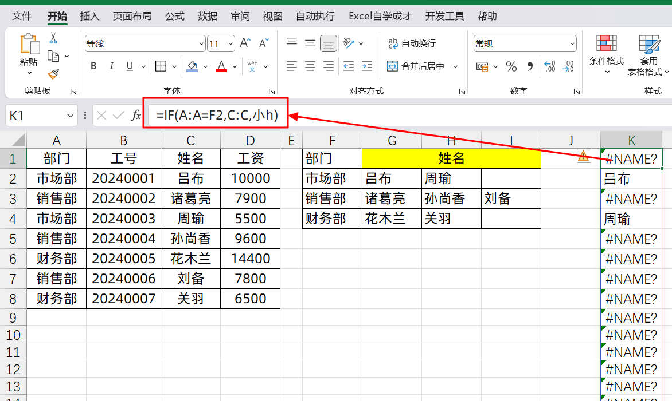Screen dimensions: 672x401
Task: Click the Insert Function fx icon
Action: point(136,115)
